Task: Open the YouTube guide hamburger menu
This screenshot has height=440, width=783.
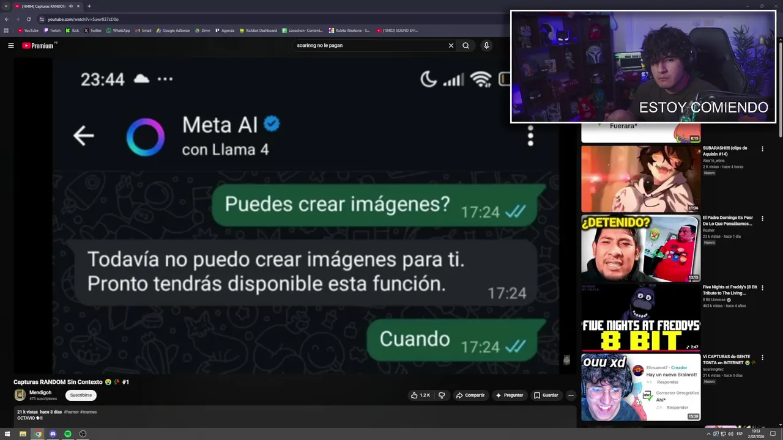Action: tap(10, 45)
